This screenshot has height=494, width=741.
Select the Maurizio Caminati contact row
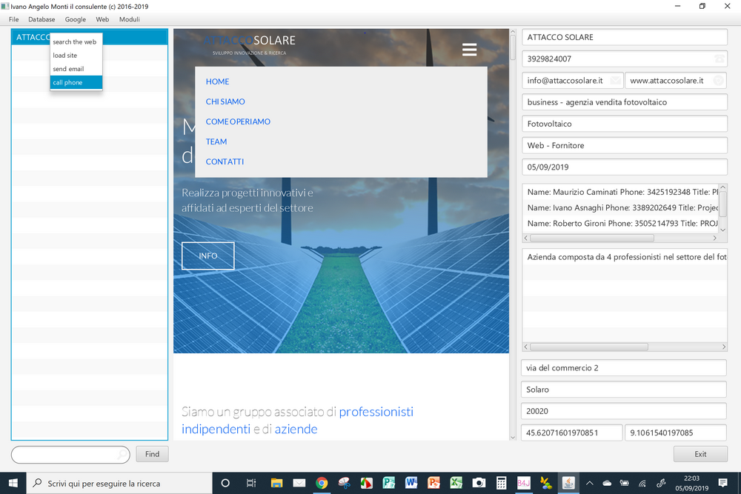coord(620,192)
